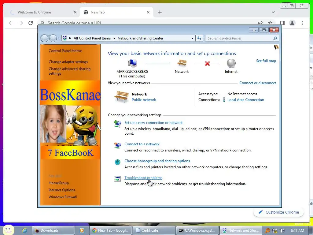
Task: Open Choose homegroup and sharing options
Action: 157,161
